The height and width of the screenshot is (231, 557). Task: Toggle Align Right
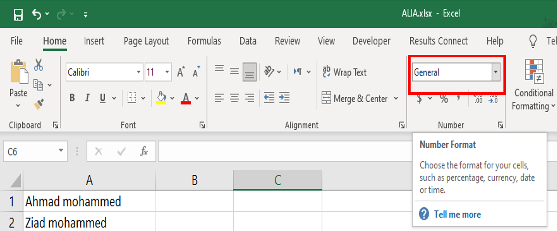pyautogui.click(x=250, y=98)
